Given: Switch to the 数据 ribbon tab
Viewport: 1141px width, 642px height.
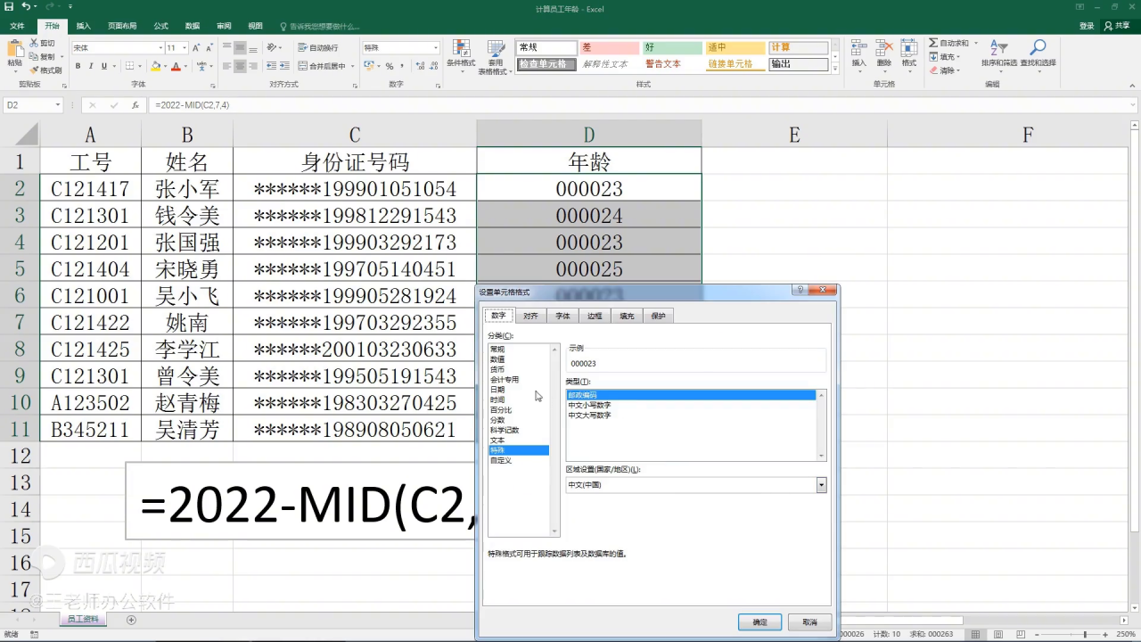Looking at the screenshot, I should (x=192, y=26).
